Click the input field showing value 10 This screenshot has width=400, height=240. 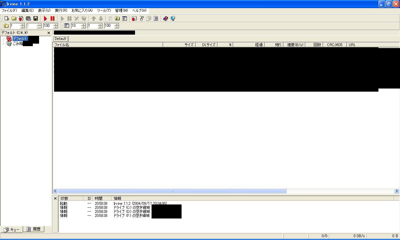tap(76, 26)
